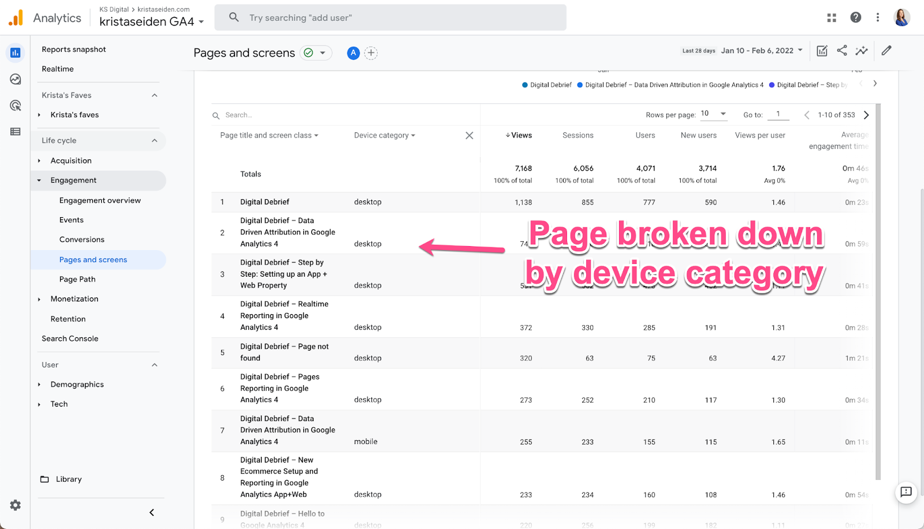Expand Monetization in the sidebar
924x529 pixels.
[x=39, y=299]
